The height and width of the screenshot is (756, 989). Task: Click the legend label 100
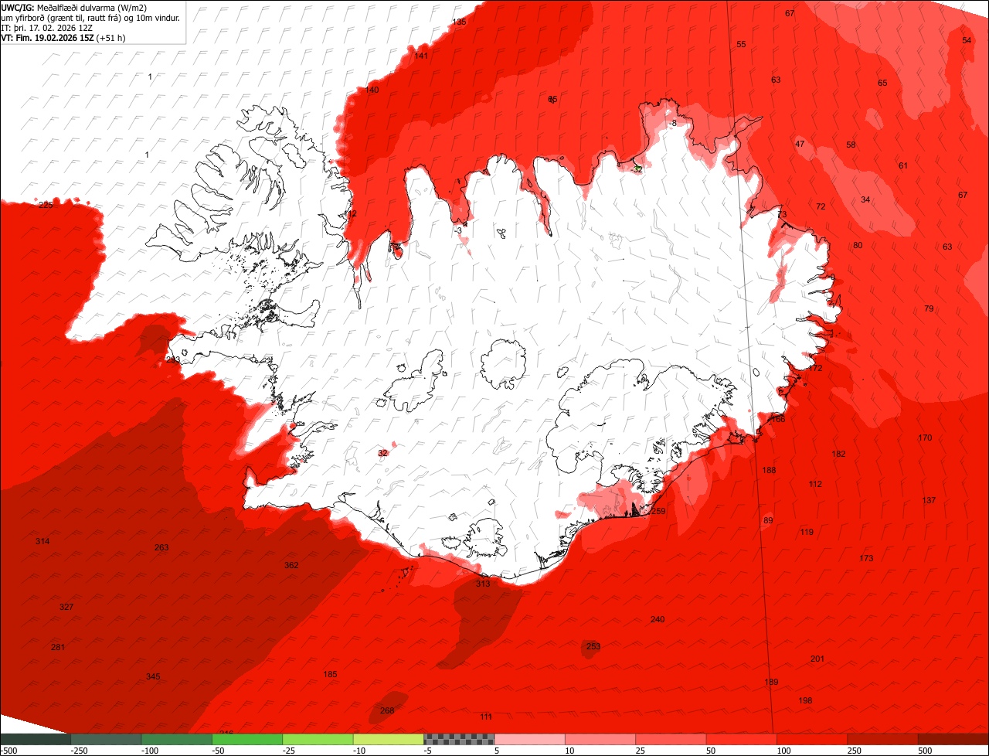(784, 751)
